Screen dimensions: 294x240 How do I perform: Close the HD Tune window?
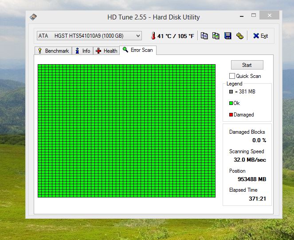pos(270,15)
